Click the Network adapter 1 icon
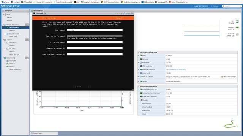This screenshot has width=243, height=136. 141,70
